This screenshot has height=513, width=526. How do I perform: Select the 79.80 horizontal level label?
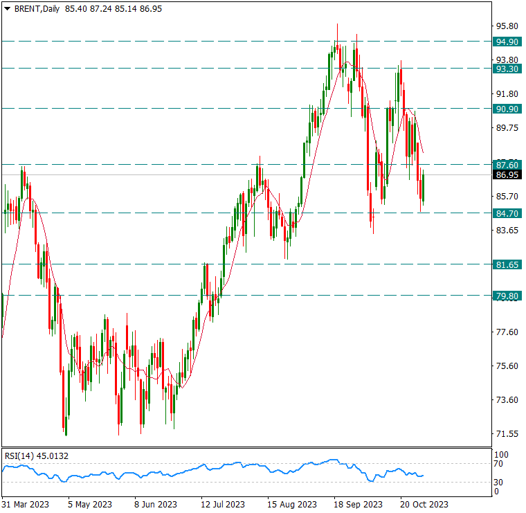click(507, 296)
